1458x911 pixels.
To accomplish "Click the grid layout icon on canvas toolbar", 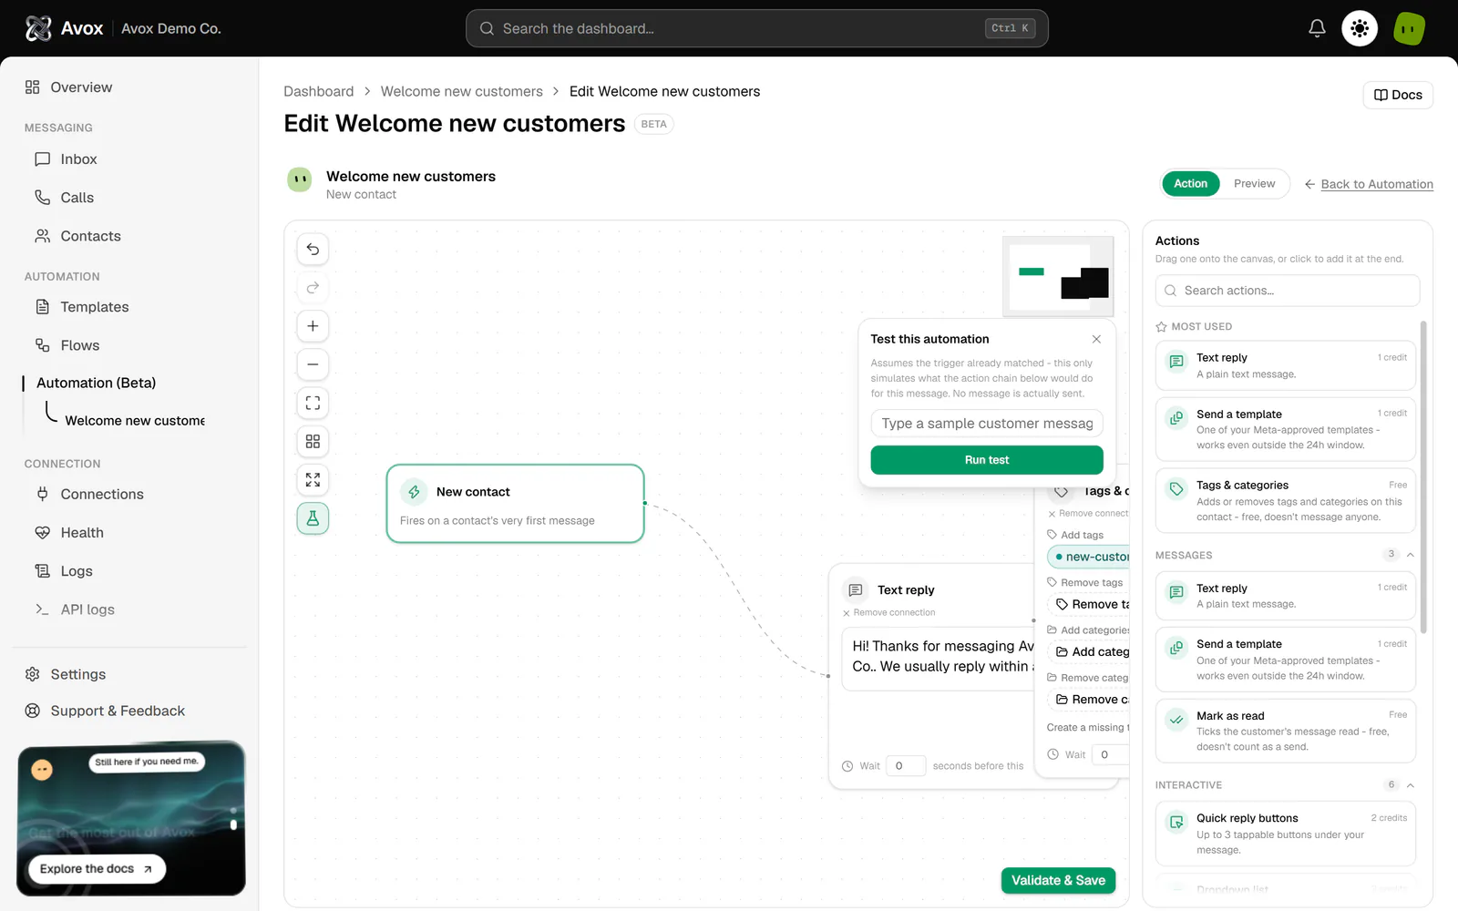I will (313, 441).
